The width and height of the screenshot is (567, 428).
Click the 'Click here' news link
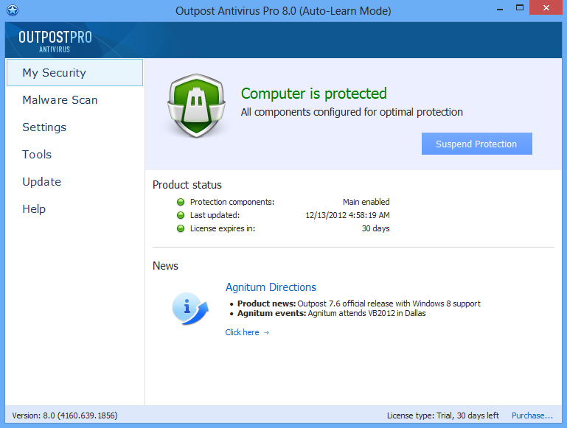(x=242, y=332)
